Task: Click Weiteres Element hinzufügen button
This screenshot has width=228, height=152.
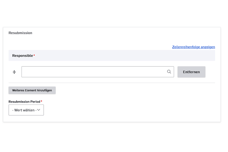Action: tap(32, 91)
